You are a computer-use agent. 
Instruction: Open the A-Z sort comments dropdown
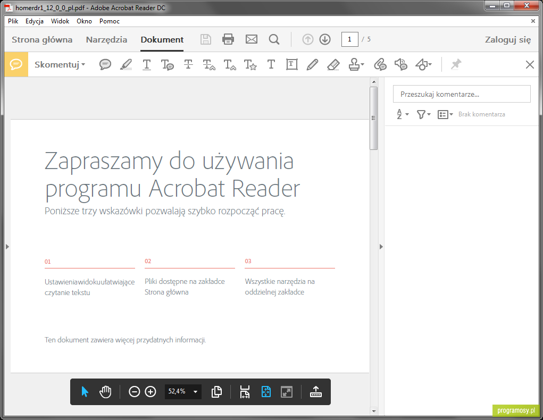coord(403,114)
